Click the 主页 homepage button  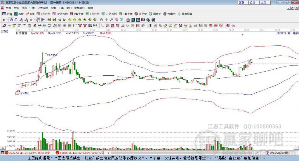265,2
